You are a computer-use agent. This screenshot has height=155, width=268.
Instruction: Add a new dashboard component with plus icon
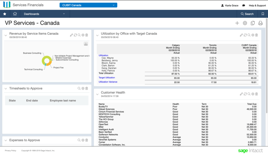[x=237, y=23]
